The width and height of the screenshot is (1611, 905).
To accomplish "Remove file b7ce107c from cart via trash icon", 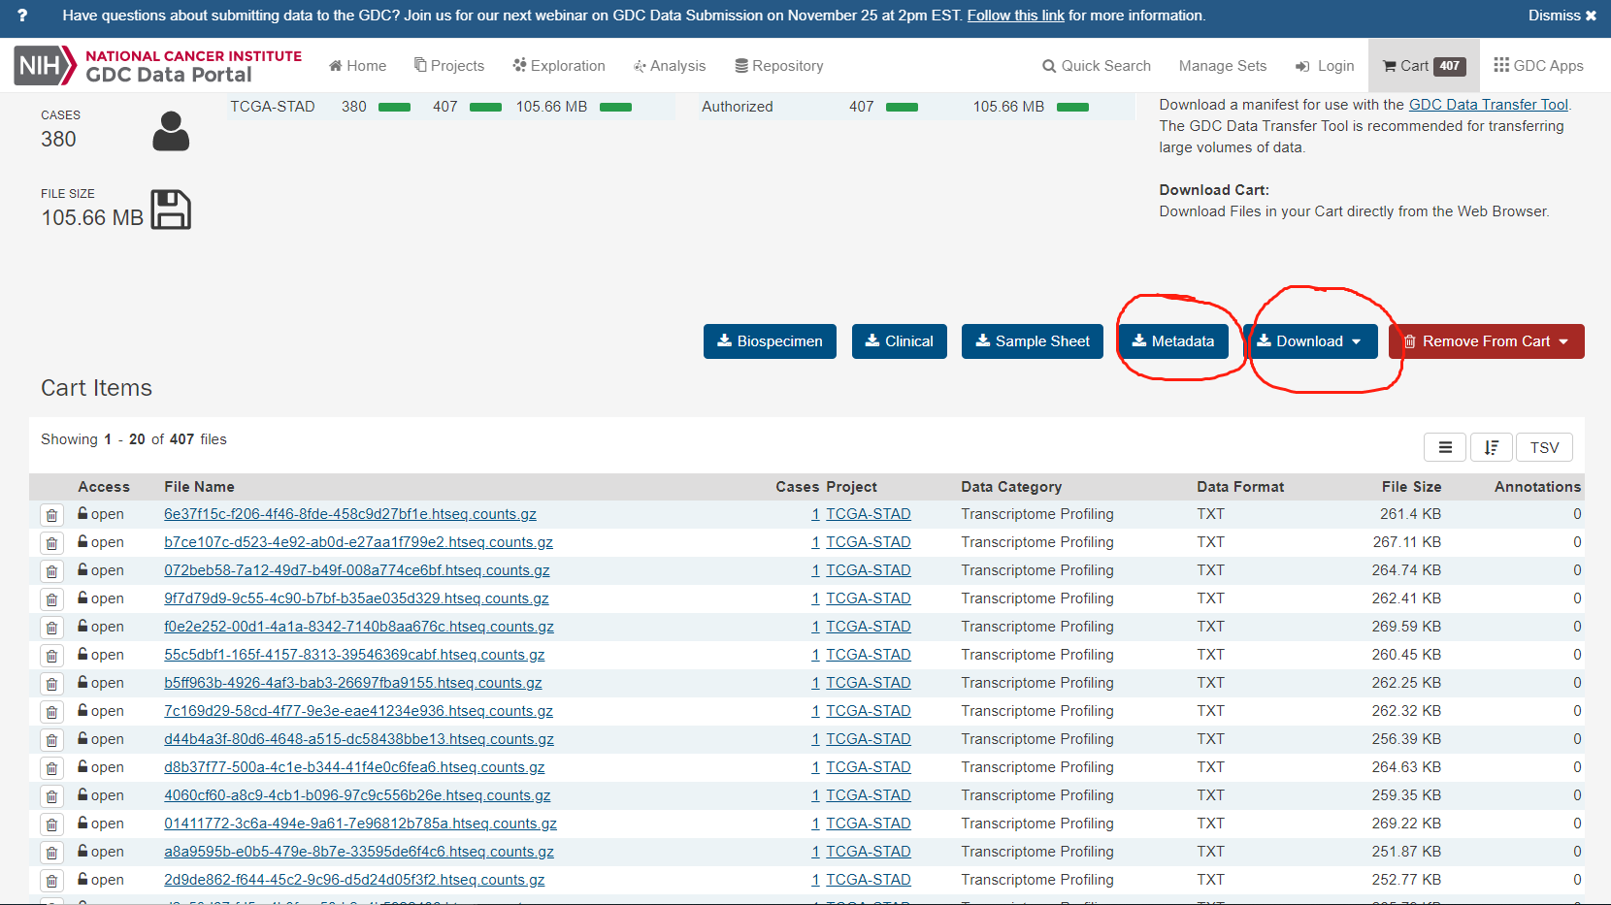I will pos(51,543).
